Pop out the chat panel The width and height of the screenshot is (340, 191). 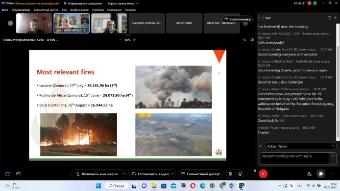pyautogui.click(x=329, y=18)
